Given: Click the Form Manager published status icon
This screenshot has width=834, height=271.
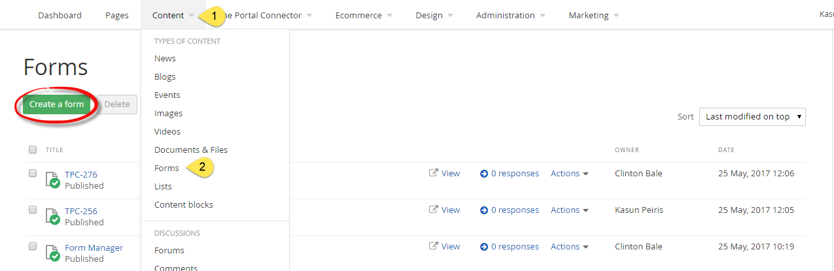Looking at the screenshot, I should pyautogui.click(x=52, y=253).
